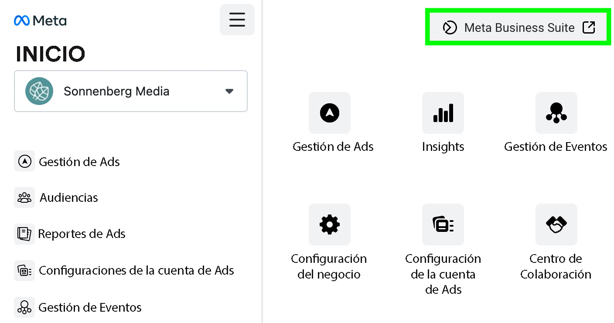Open the Gestión de Eventos grid tile
614x323 pixels.
tap(556, 113)
